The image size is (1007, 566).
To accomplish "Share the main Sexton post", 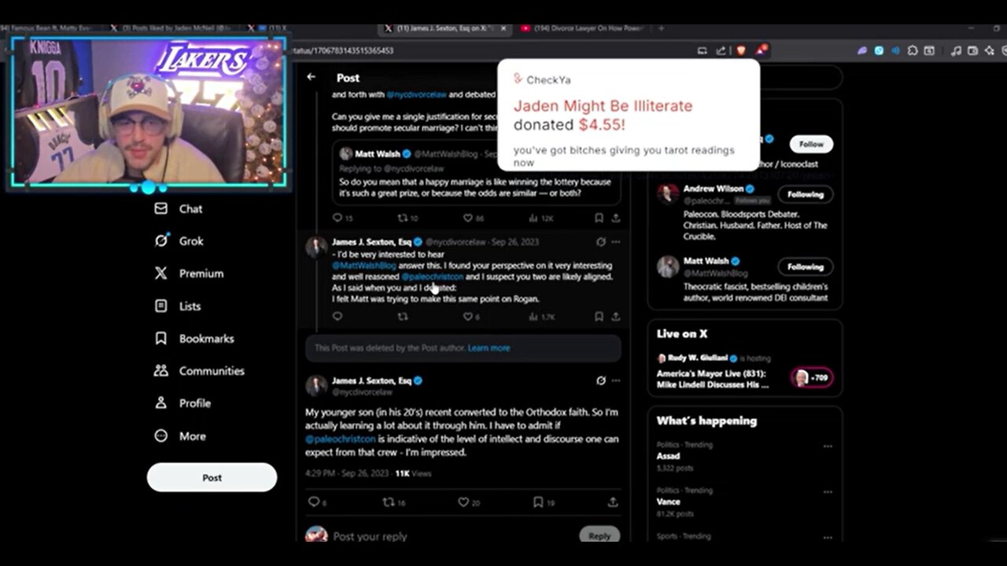I will pos(613,502).
